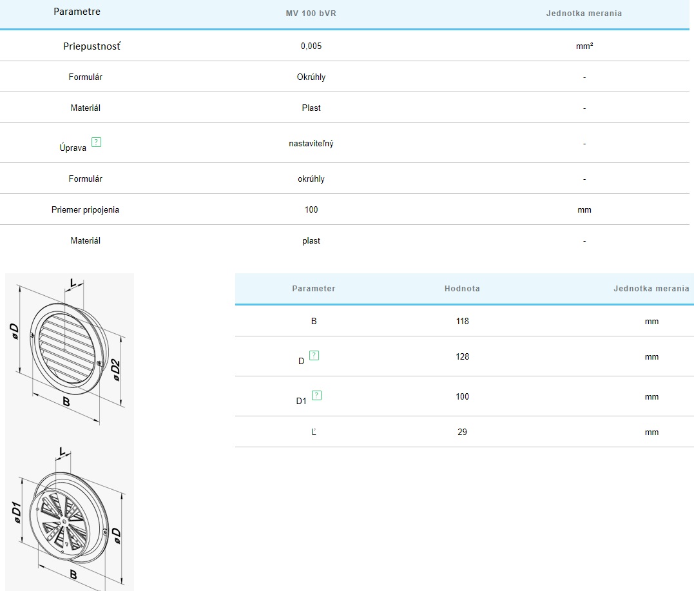Click the help icon next to Úprava
The width and height of the screenshot is (694, 591).
[x=96, y=142]
